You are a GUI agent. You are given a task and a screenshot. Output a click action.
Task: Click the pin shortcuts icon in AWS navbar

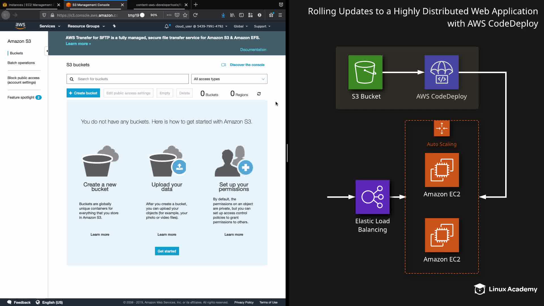coord(114,26)
